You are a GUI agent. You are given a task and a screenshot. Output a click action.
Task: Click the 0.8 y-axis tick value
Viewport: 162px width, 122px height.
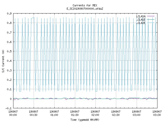tap(9, 23)
